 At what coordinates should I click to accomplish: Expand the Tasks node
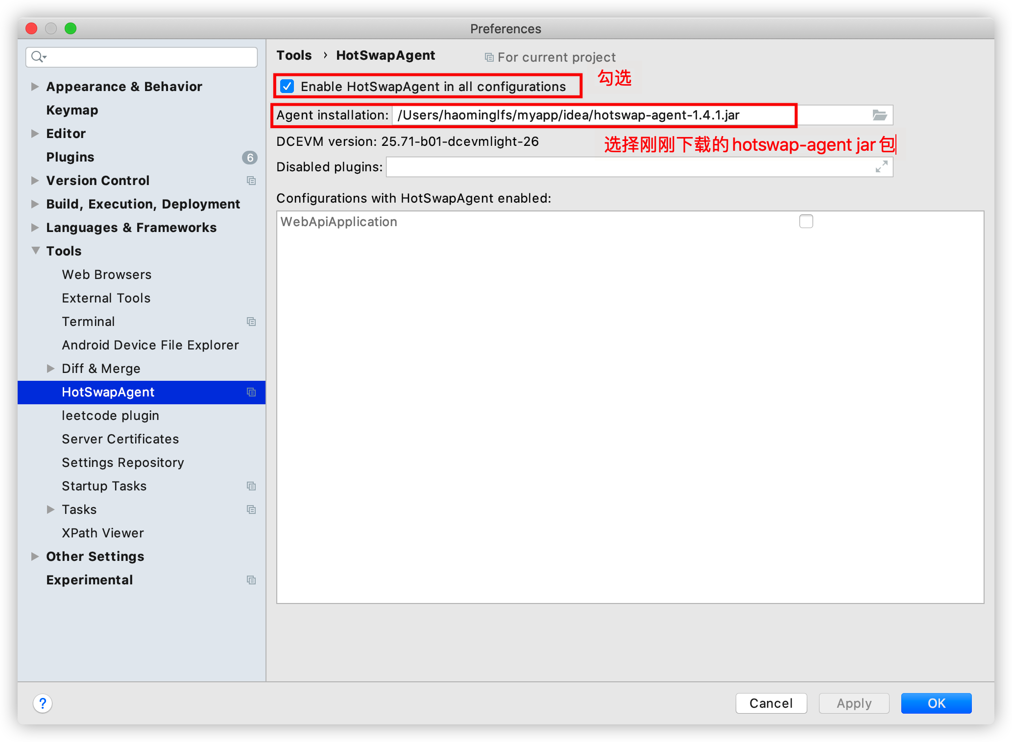pyautogui.click(x=50, y=510)
